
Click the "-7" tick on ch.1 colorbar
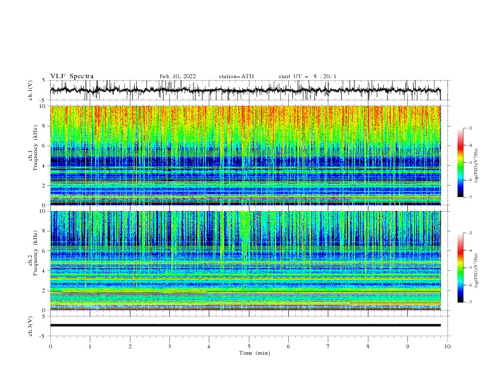pyautogui.click(x=470, y=197)
